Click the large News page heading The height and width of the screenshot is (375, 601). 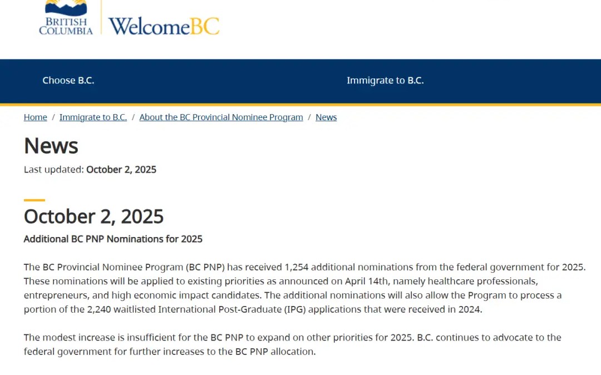[51, 146]
